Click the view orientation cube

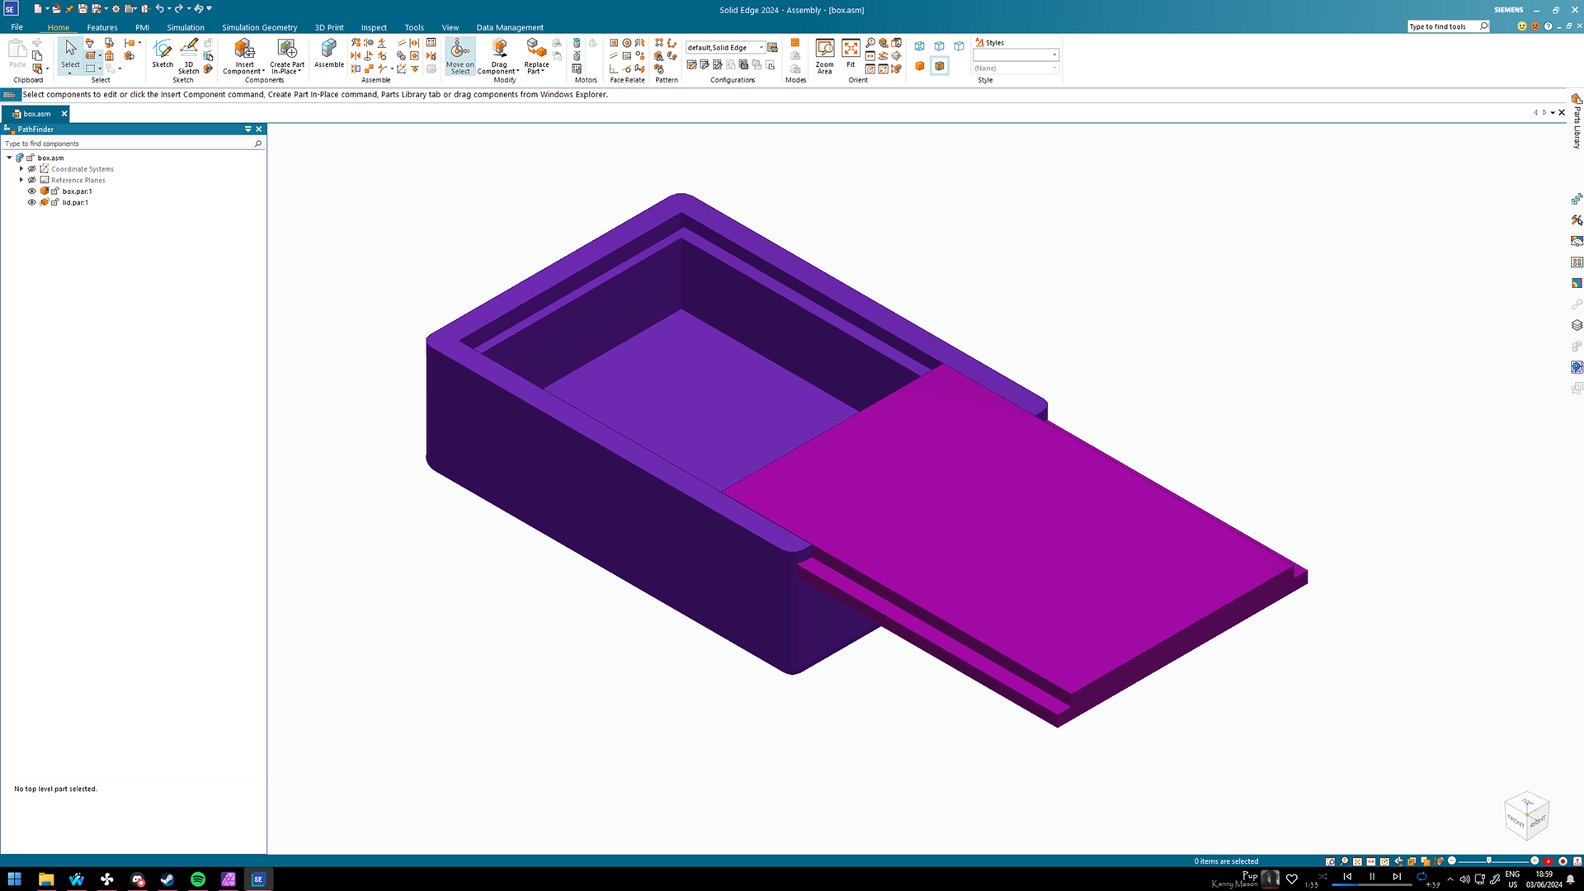coord(1526,815)
